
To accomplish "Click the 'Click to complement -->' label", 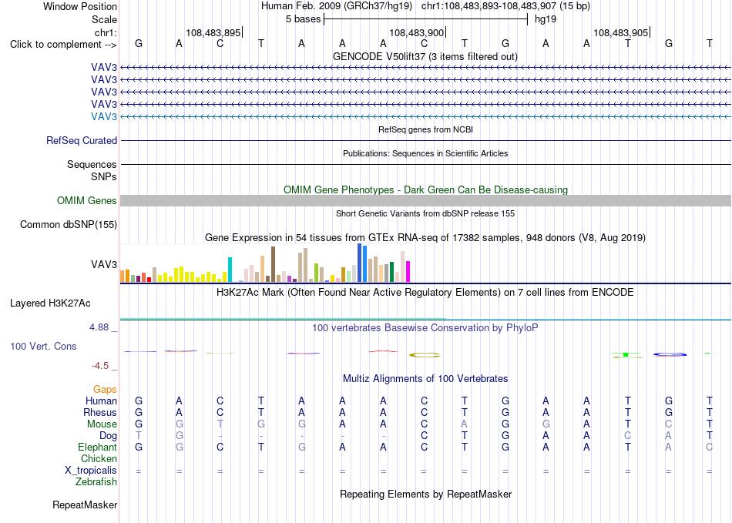I will coord(63,45).
